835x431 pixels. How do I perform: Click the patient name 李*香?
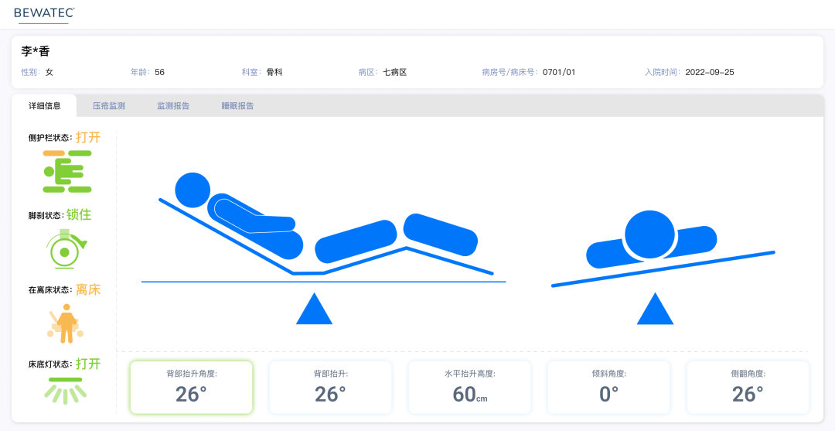(x=36, y=52)
